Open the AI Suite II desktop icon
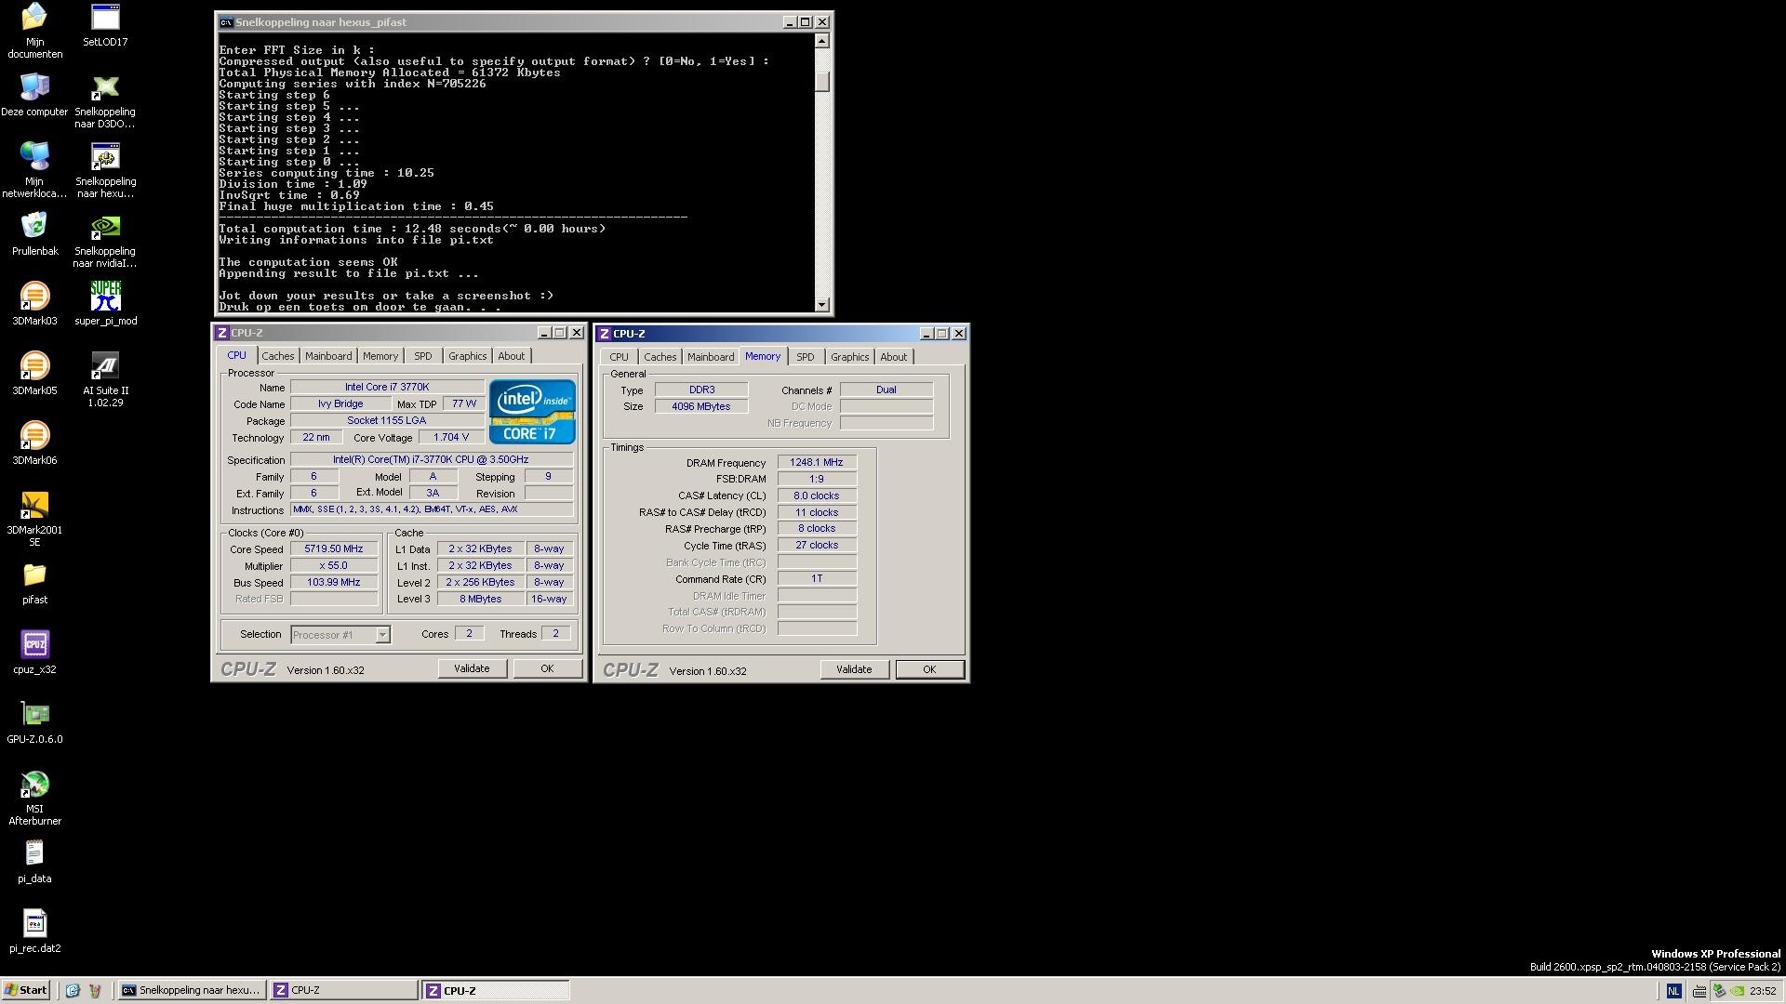Screen dimensions: 1786x1004 click(x=105, y=366)
